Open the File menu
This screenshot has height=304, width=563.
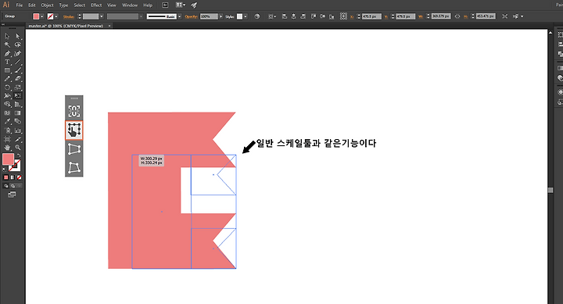click(20, 5)
